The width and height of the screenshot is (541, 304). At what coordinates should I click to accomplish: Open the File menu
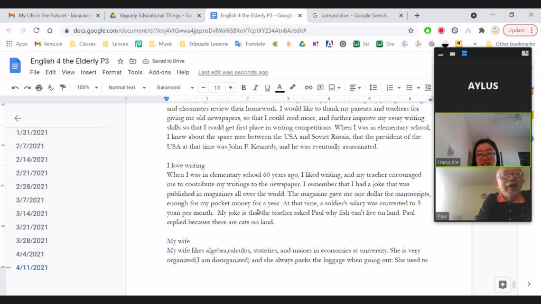point(34,72)
